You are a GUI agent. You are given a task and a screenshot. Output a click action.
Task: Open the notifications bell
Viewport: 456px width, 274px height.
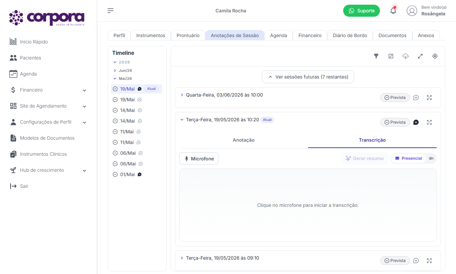click(393, 11)
